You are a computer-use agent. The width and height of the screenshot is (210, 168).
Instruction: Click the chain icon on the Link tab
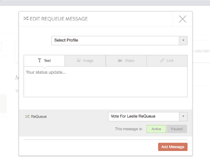(162, 61)
